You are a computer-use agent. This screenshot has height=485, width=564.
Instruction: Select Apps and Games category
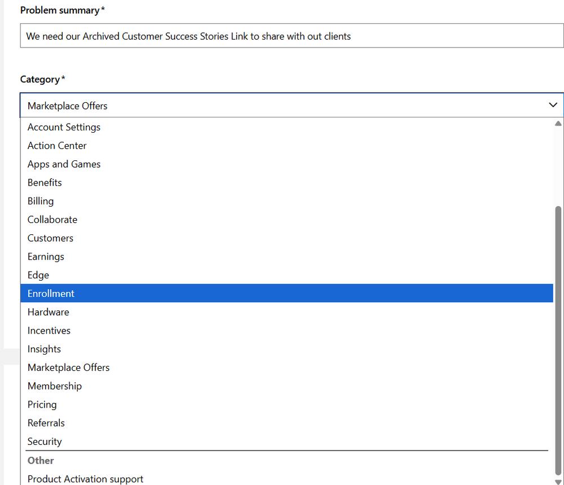[x=287, y=164]
